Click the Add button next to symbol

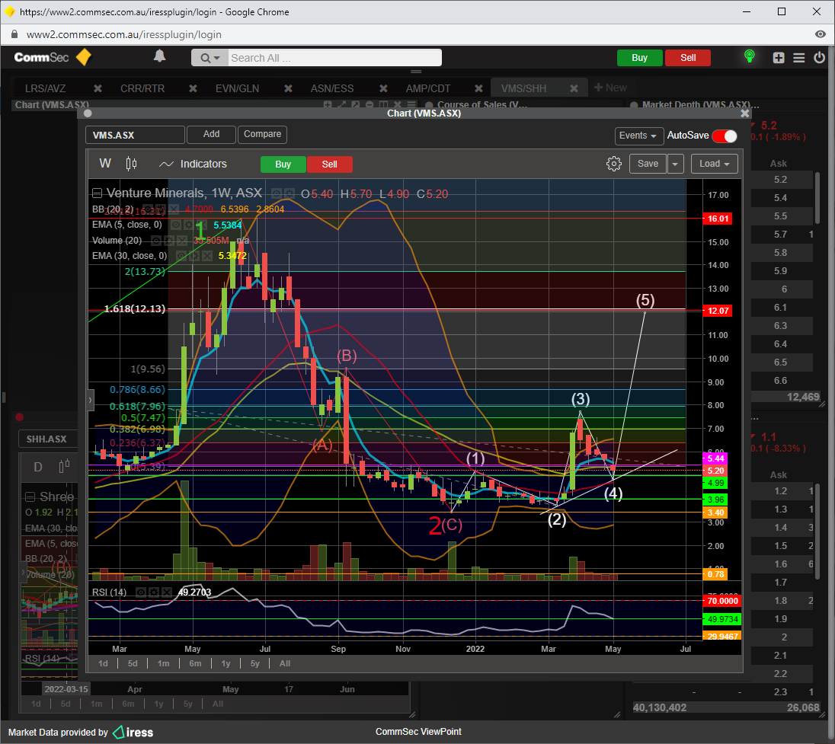[x=211, y=135]
